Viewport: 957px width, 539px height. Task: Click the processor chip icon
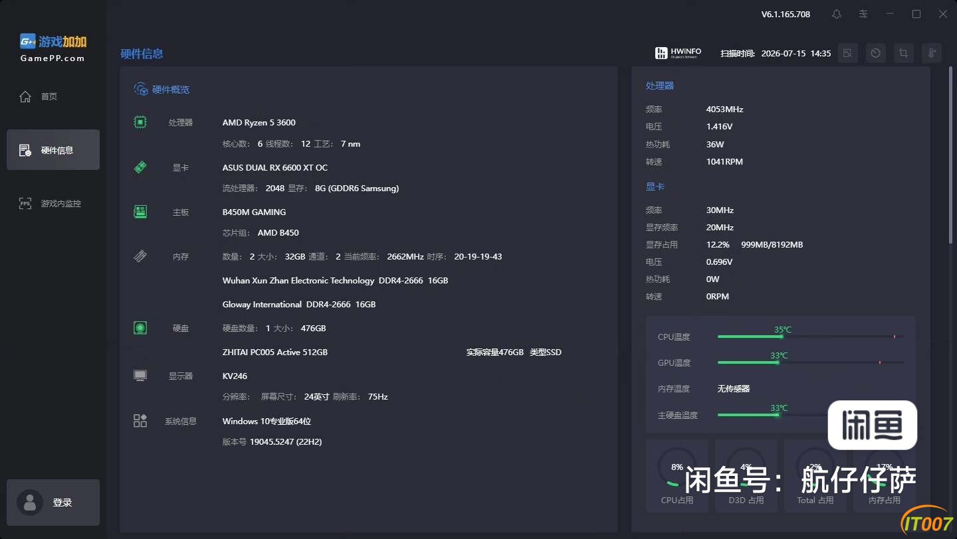[x=140, y=122]
